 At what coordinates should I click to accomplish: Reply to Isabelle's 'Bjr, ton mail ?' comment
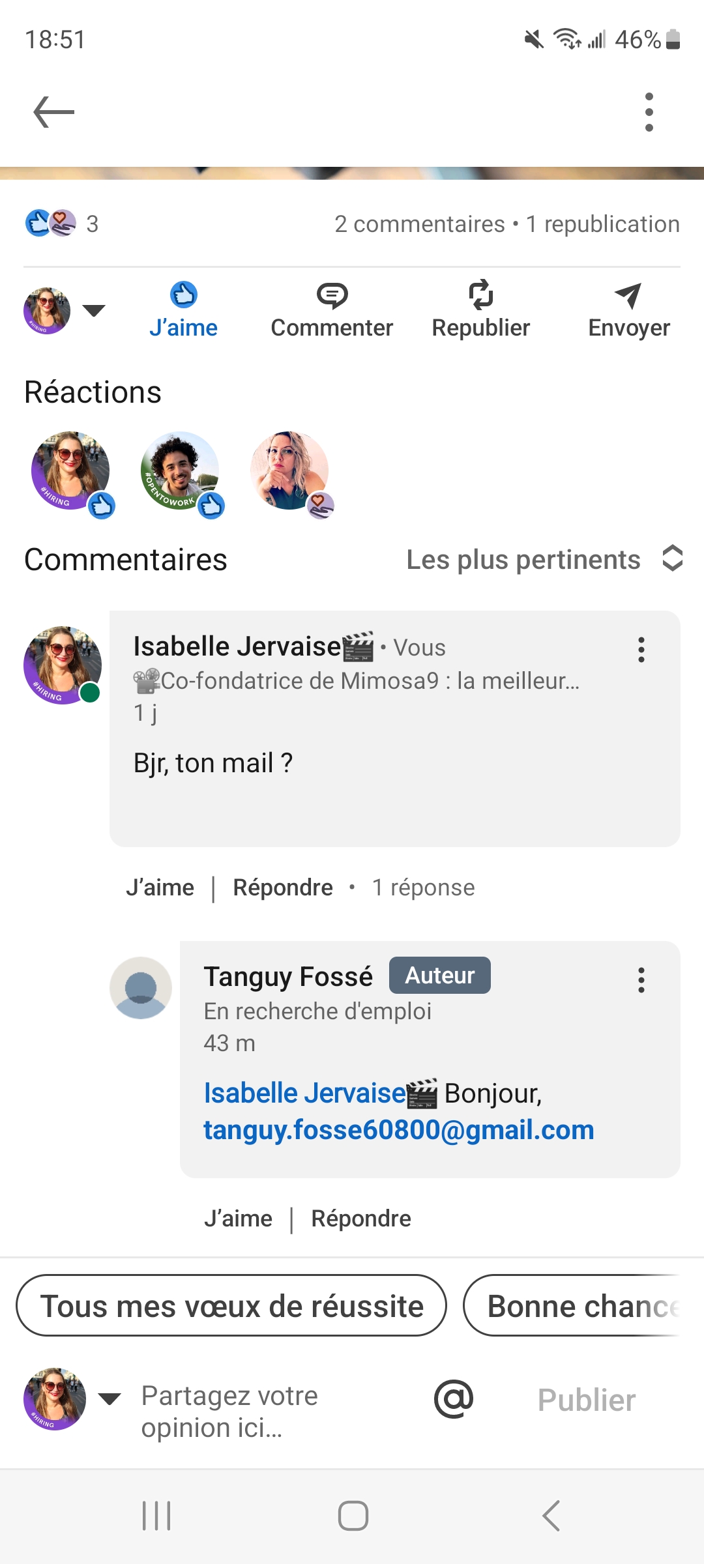(283, 888)
